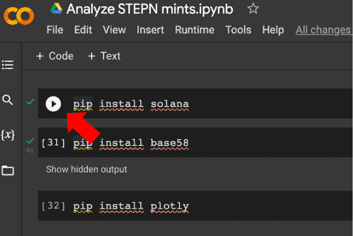Click the green checkmark beside base58 cell
This screenshot has width=353, height=236.
[x=30, y=141]
